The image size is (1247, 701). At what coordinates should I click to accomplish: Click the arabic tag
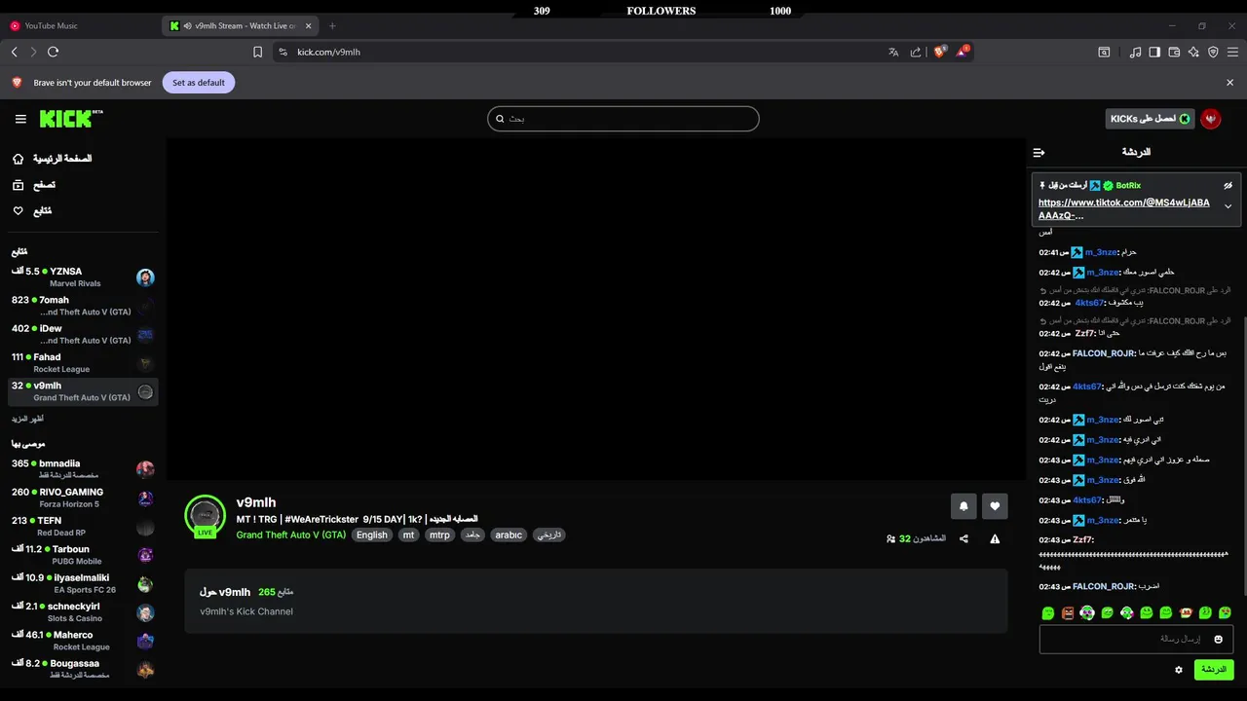(x=509, y=535)
